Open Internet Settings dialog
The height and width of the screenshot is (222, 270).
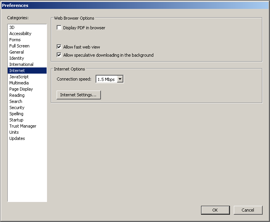tap(79, 95)
